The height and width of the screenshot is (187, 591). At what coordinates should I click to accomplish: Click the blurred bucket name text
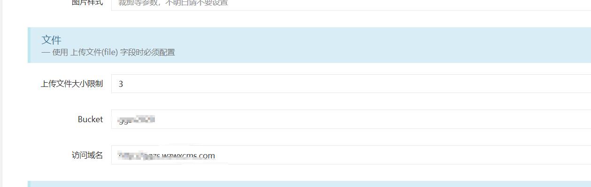[137, 120]
